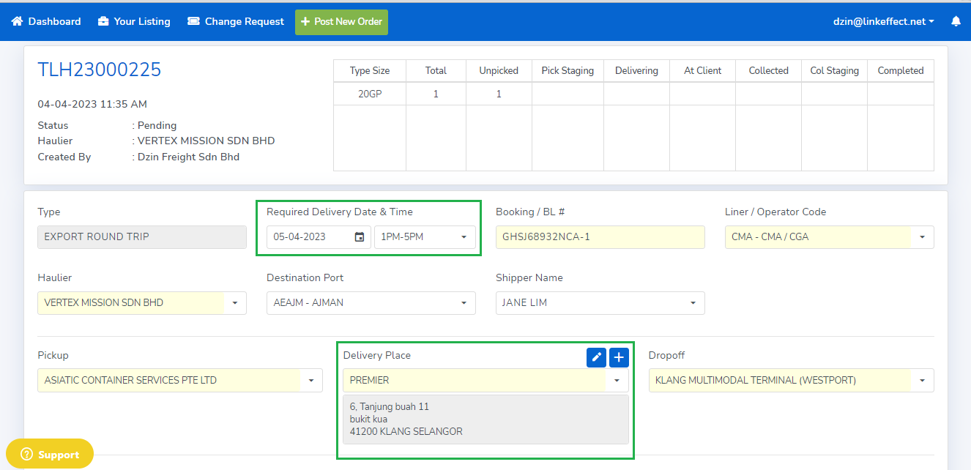This screenshot has width=971, height=470.
Task: Click the Post New Order button
Action: [x=341, y=22]
